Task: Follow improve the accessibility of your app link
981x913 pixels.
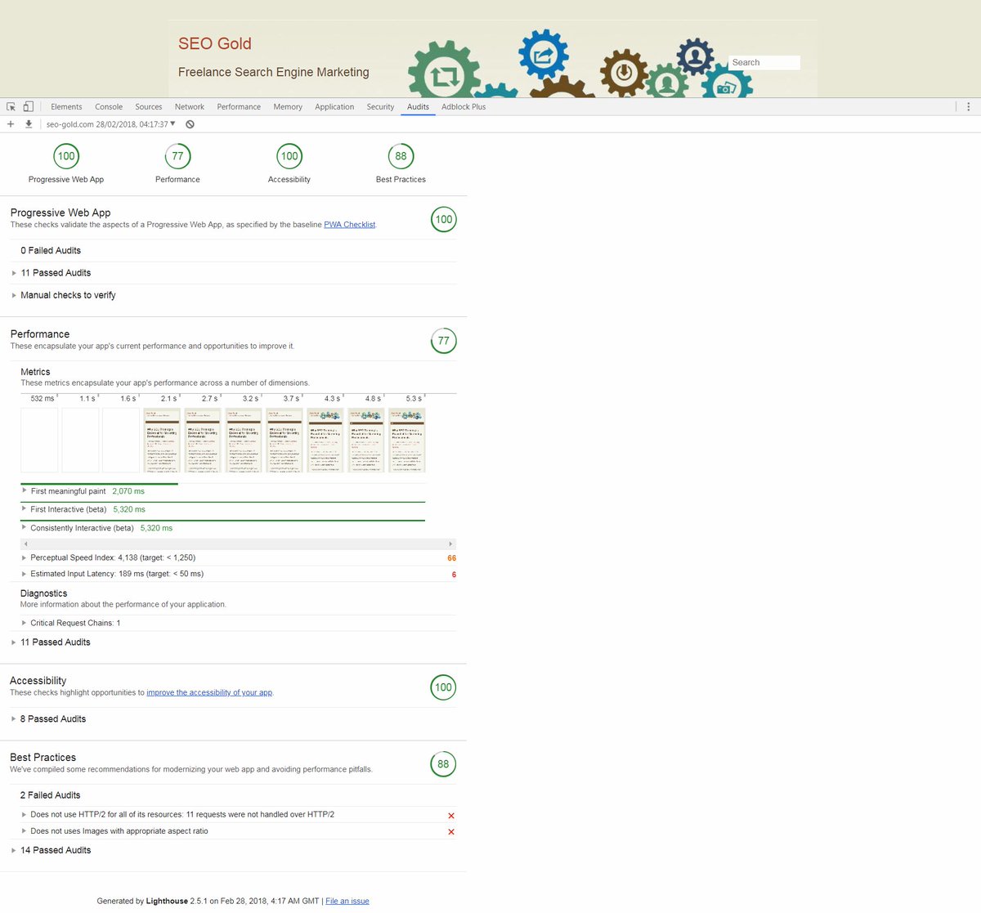Action: [x=209, y=692]
